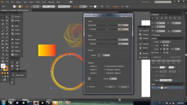Click Transform link in control bar
187x105 pixels.
(x=115, y=6)
